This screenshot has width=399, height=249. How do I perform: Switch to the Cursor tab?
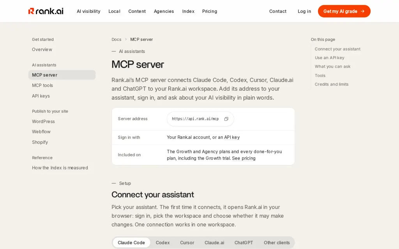(187, 243)
